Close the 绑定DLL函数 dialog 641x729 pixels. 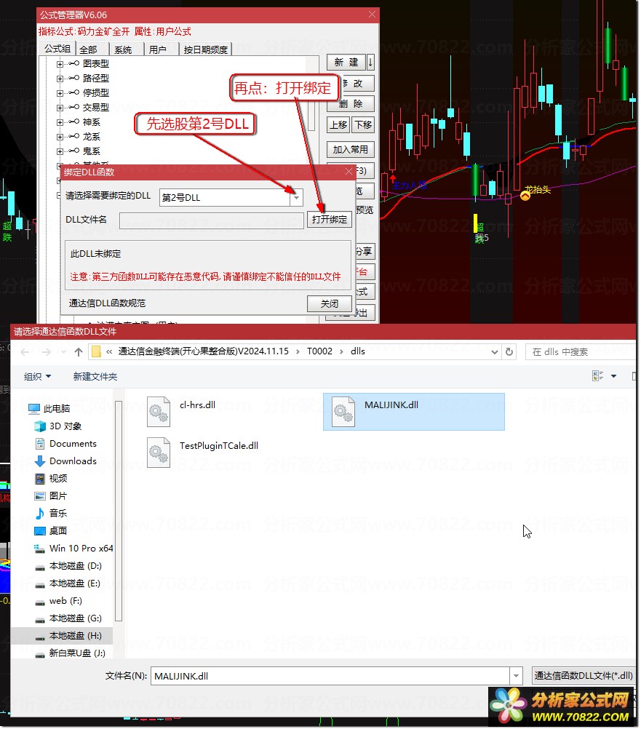(349, 172)
